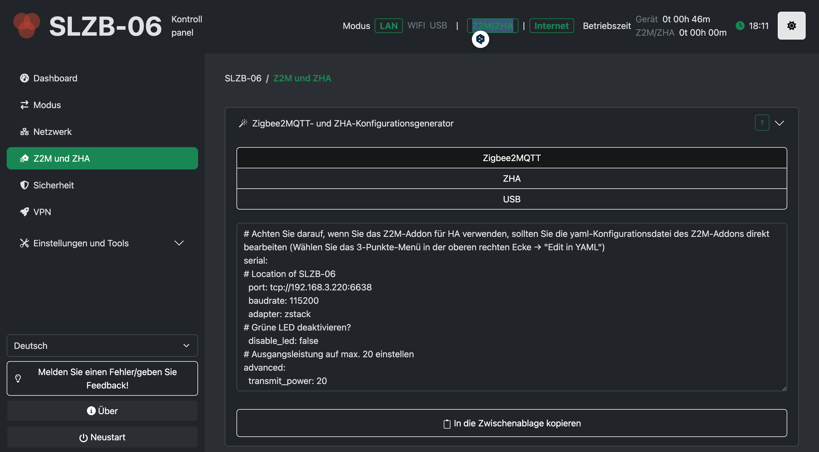This screenshot has height=452, width=819.
Task: Click the port tcp://192.168.3.220:6638 line
Action: [x=310, y=287]
